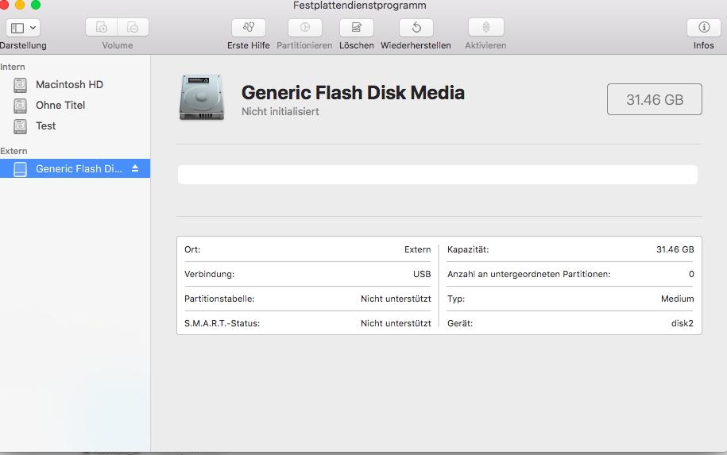
Task: Click the Nicht initialisiert status text
Action: [280, 112]
